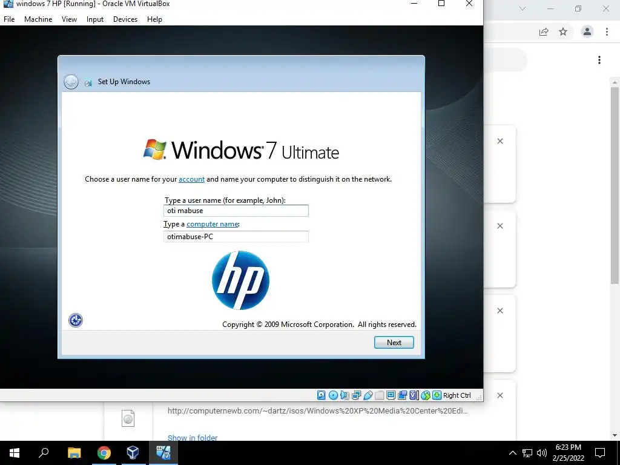Click the computernewb.com download URL
The height and width of the screenshot is (465, 620).
coord(317,411)
